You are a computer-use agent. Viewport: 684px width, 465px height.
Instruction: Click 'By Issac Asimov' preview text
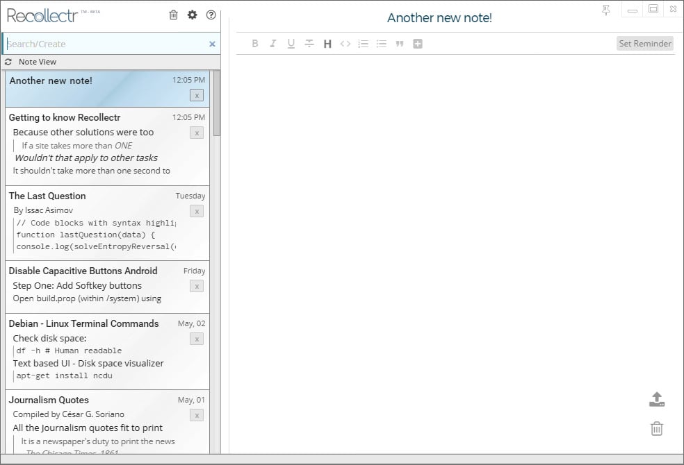[x=43, y=210]
